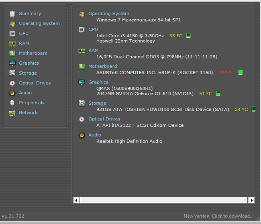261x224 pixels.
Task: Click the RAM heading link in summary
Action: tap(93, 51)
